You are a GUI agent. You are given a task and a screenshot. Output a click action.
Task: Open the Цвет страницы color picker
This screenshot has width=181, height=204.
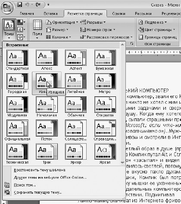click(157, 30)
